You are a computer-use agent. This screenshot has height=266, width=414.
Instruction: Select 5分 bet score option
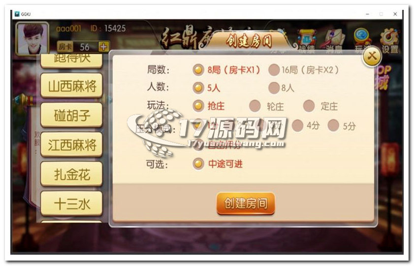tap(342, 126)
